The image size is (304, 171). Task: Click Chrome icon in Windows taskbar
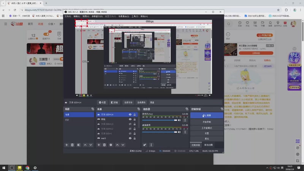tap(27, 168)
